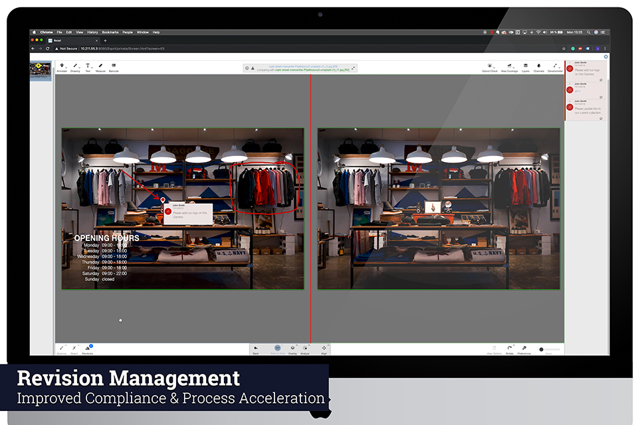Open the Layers panel icon
This screenshot has height=425, width=638.
[x=526, y=66]
